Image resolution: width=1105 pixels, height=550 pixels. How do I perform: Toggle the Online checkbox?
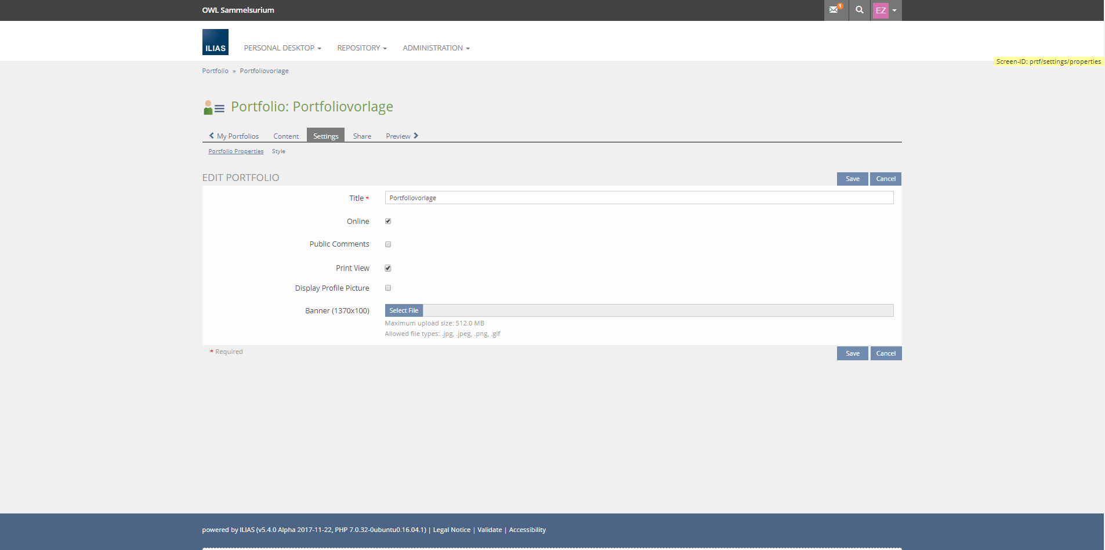coord(388,221)
